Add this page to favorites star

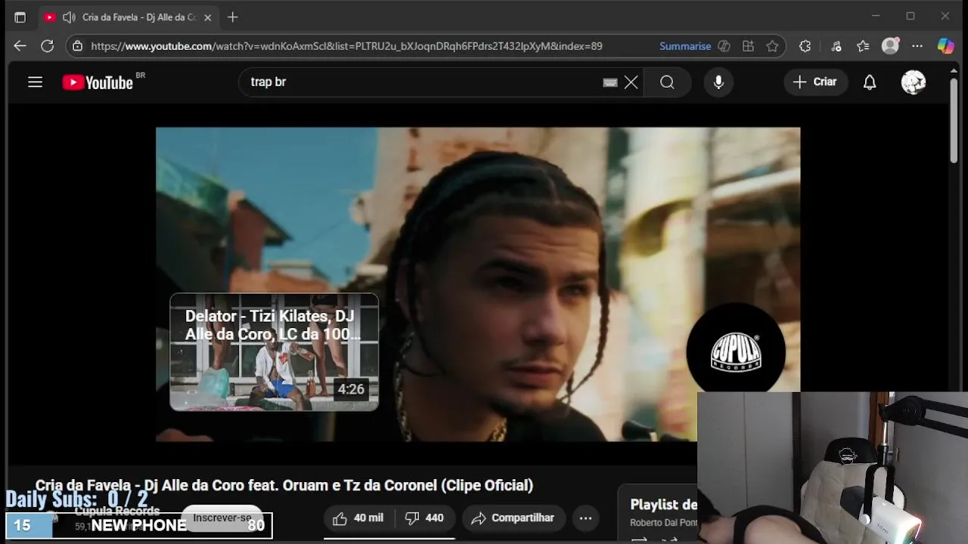click(772, 46)
